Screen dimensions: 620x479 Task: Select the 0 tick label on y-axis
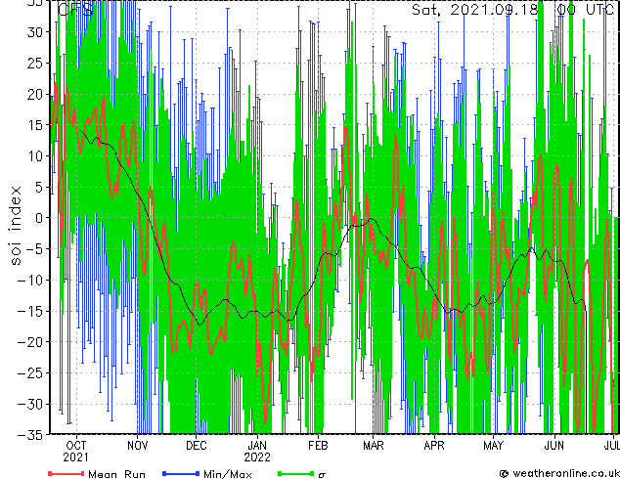point(39,218)
